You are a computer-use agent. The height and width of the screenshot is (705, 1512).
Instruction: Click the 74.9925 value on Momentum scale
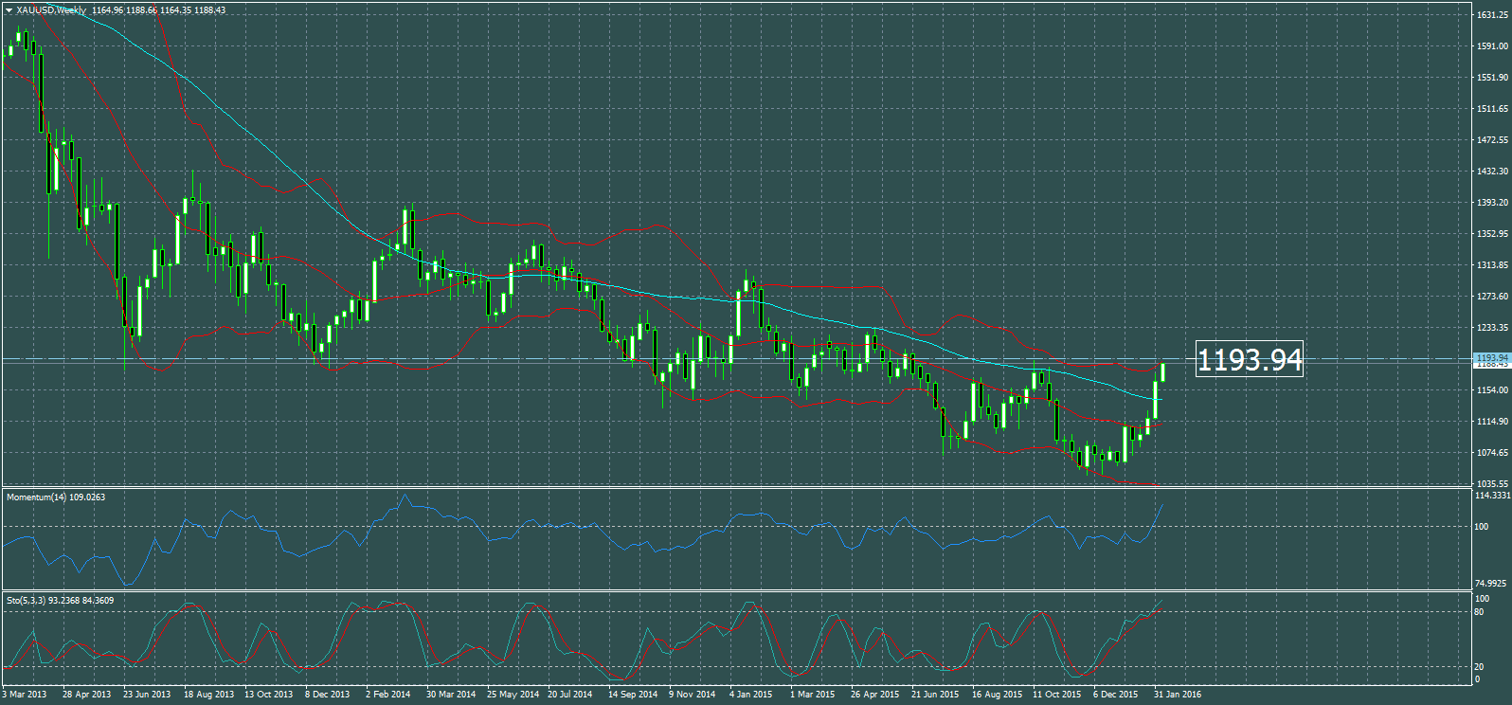1492,584
